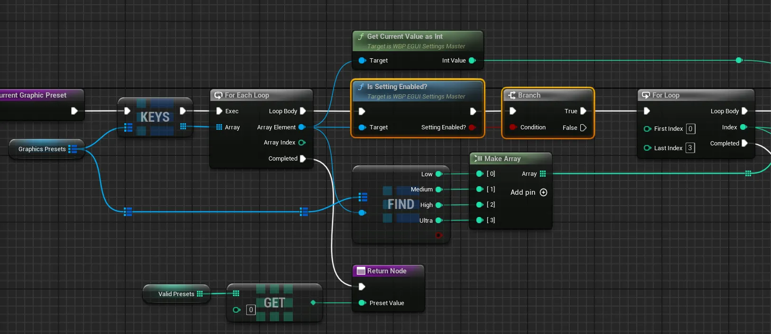The width and height of the screenshot is (771, 334).
Task: Click Target pin on Is Setting Enabled node
Action: pos(362,127)
